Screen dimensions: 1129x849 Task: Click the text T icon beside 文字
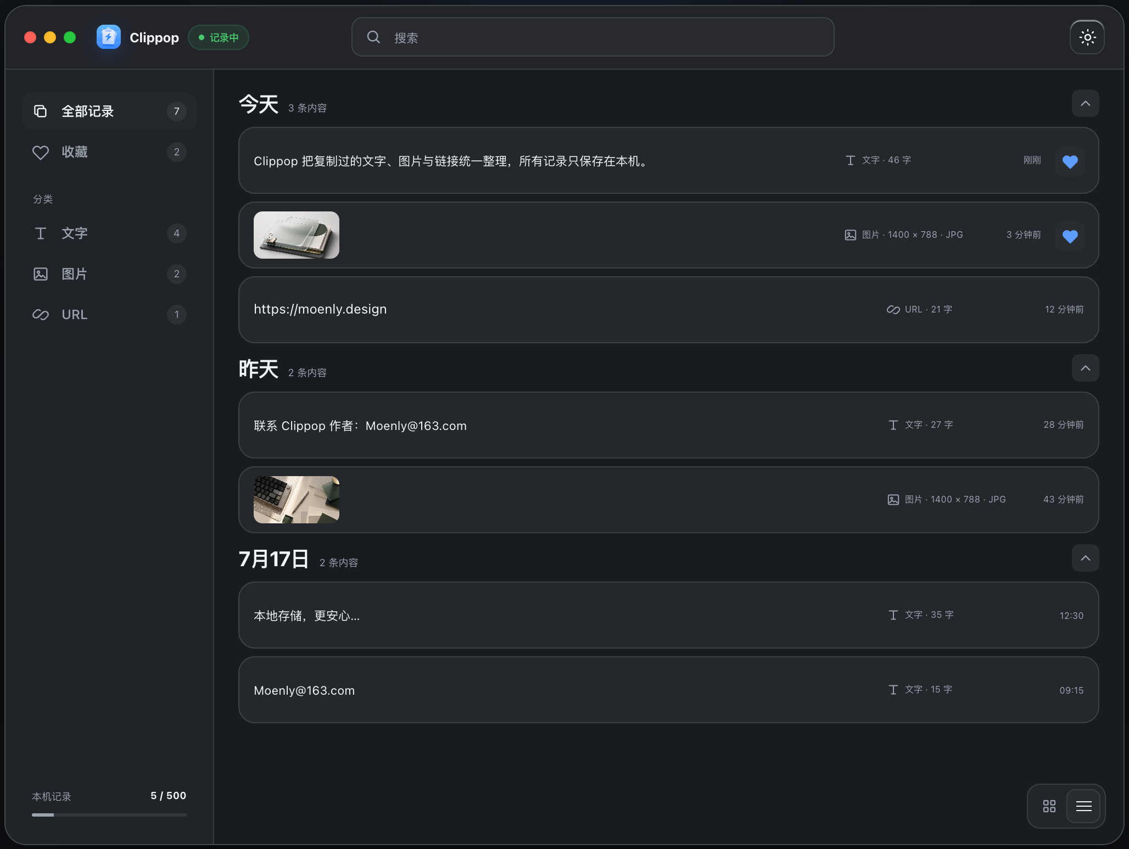[41, 233]
